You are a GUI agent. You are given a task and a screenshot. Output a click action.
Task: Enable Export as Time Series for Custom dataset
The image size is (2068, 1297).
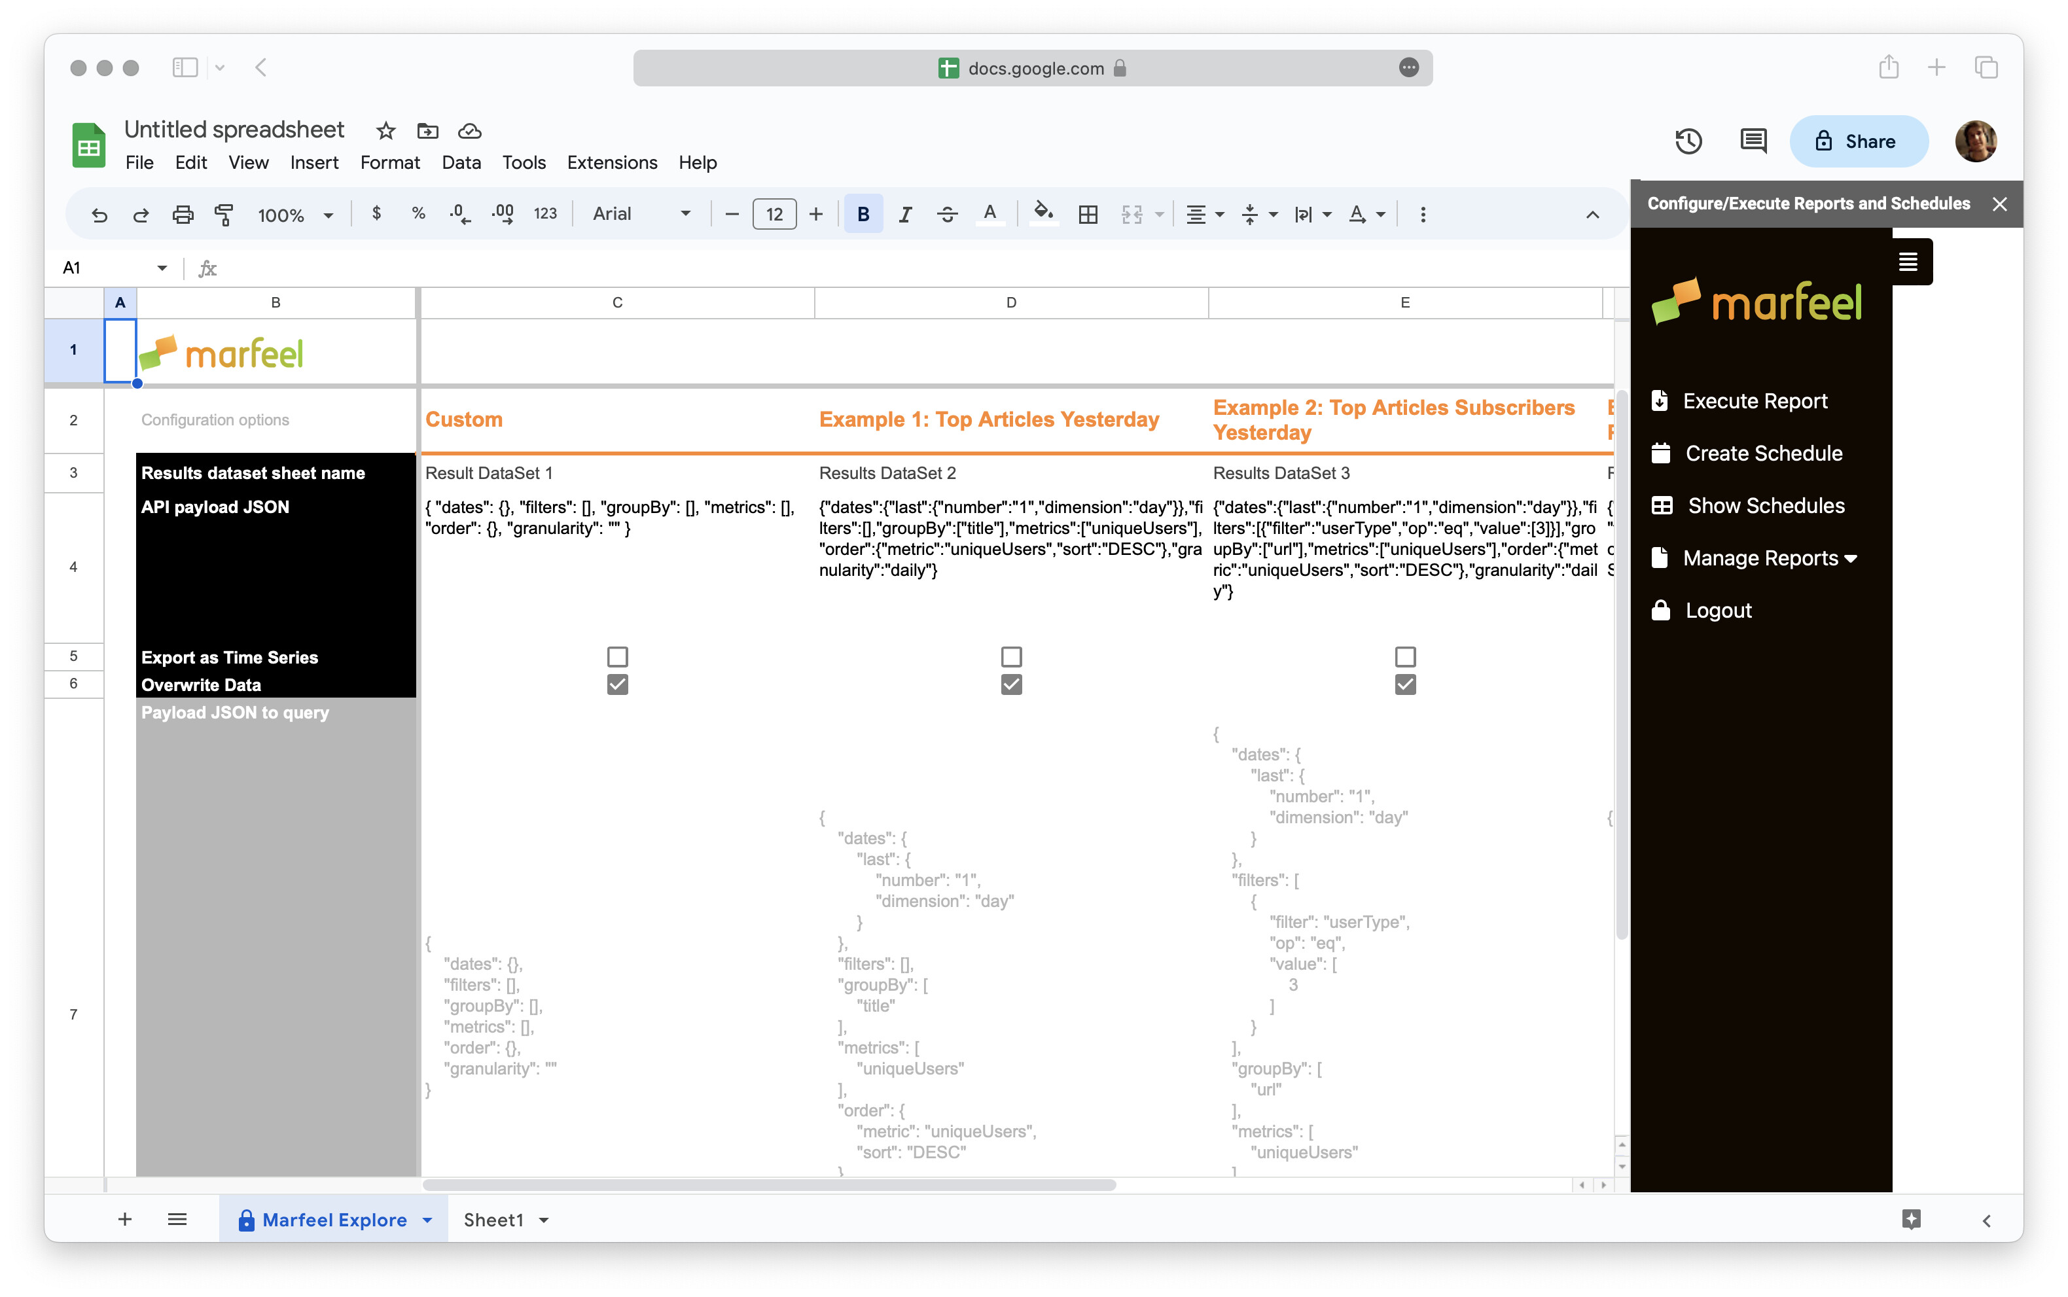pos(618,656)
